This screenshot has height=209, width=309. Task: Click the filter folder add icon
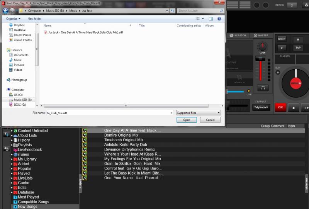(7, 134)
